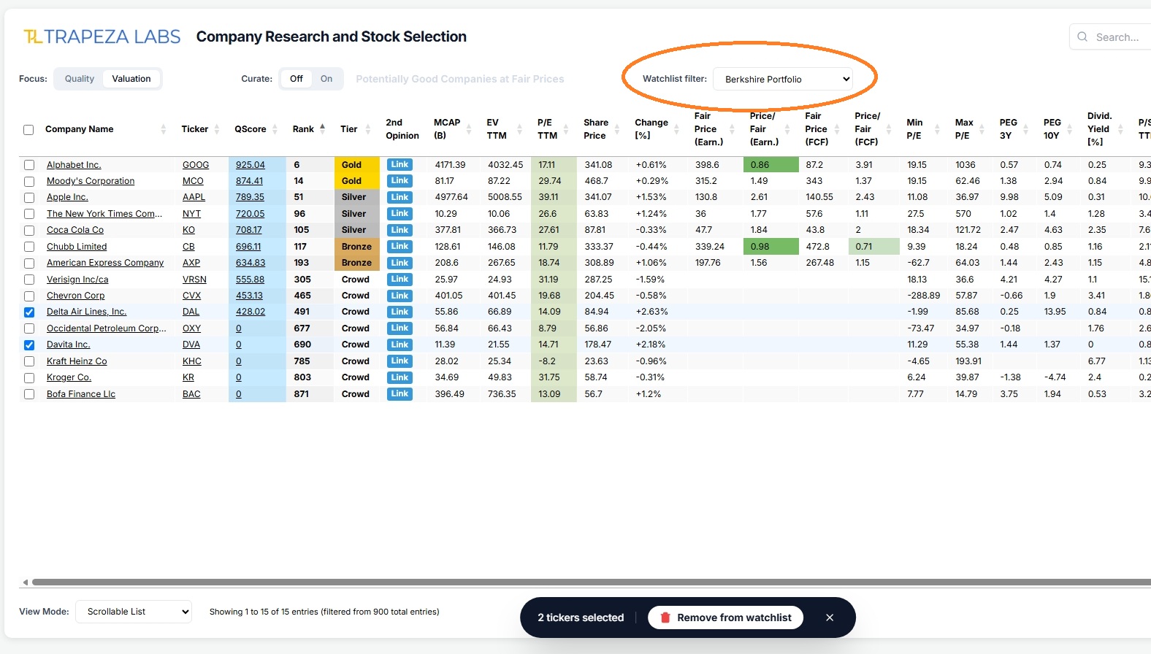Sort by QScore column arrows
1151x654 pixels.
[275, 129]
